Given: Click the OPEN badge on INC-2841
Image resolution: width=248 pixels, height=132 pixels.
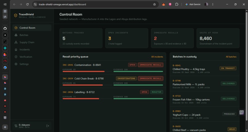Looking at the screenshot, I should pos(132,65).
